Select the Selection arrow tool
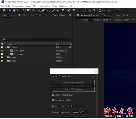The image size is (136, 119). 10,10
